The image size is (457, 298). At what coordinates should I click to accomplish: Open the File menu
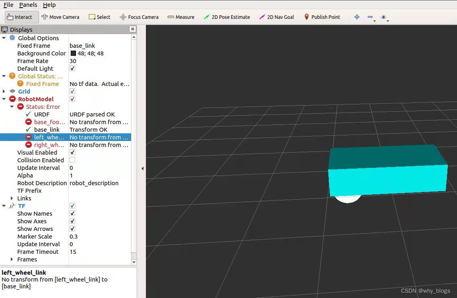(x=8, y=5)
